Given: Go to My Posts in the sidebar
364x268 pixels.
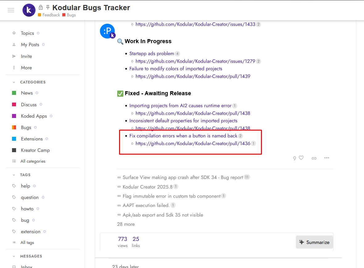Looking at the screenshot, I should [x=30, y=44].
